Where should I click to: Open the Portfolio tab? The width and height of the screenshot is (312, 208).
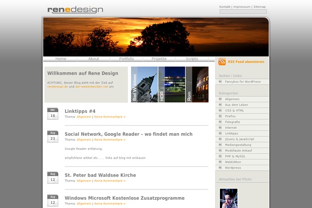coord(126,59)
